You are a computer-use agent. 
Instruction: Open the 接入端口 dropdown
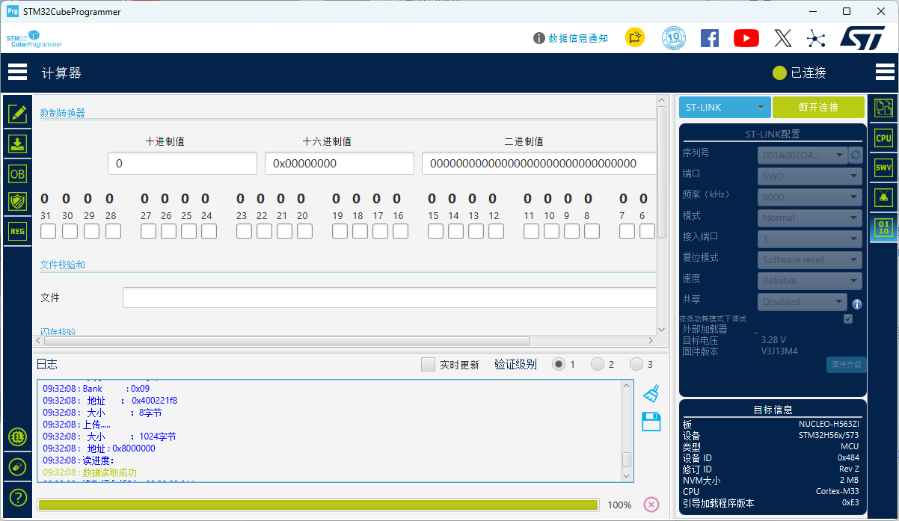(810, 239)
